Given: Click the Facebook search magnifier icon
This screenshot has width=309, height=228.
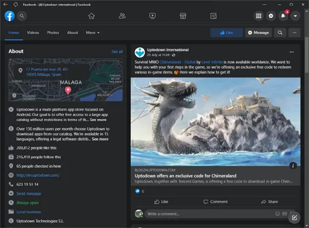Looking at the screenshot, I should pos(22,16).
